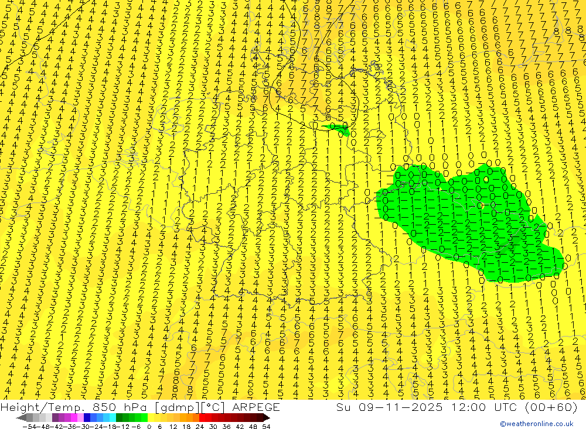
Task: Click the yellow 0 degree legend swatch
Action: (151, 417)
